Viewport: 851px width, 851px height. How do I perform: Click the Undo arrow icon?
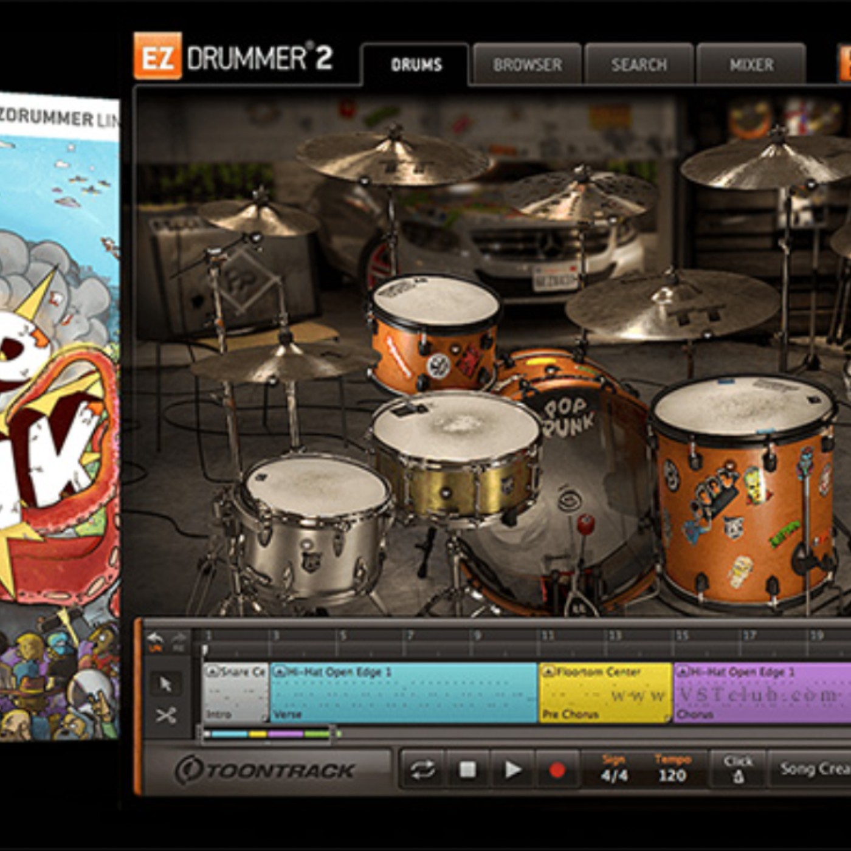pos(156,641)
